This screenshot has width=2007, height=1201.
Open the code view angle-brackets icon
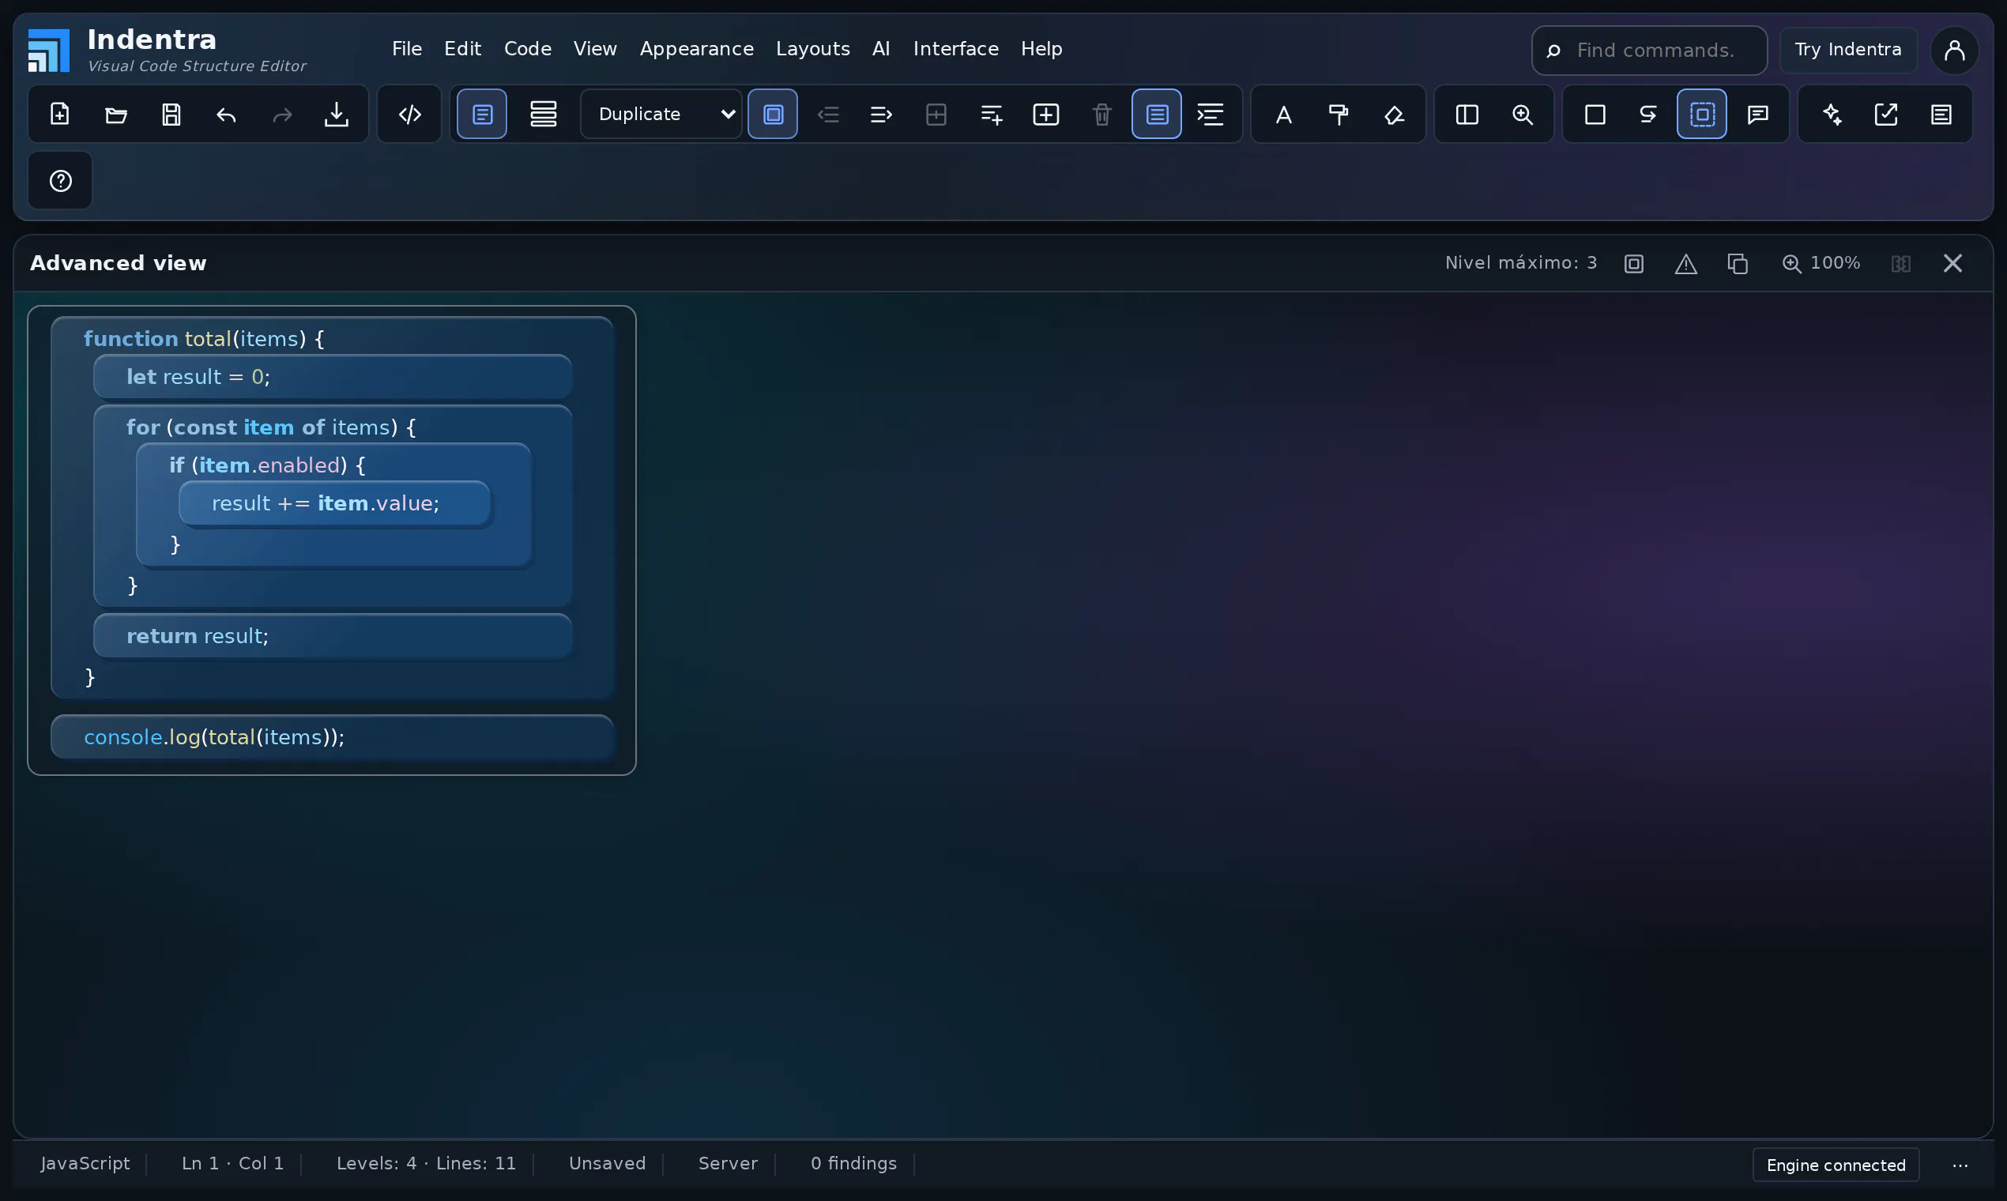[409, 114]
